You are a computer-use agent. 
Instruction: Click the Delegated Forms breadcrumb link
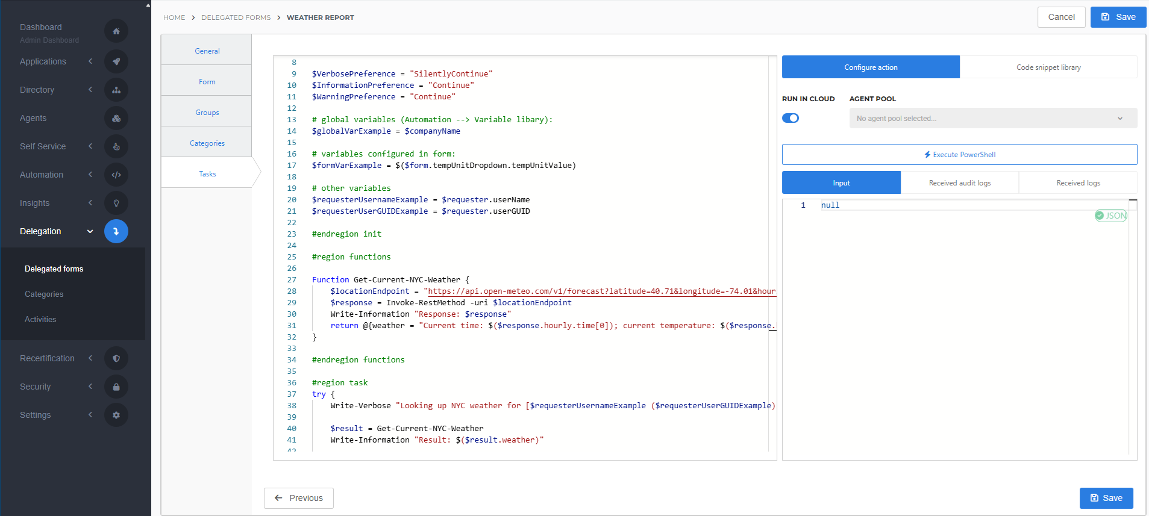[236, 17]
